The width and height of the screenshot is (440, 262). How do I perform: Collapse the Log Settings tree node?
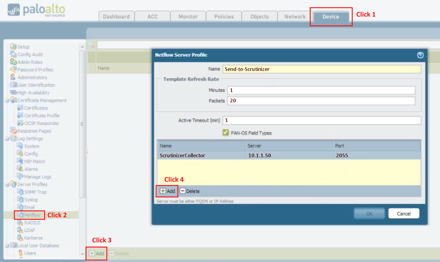(x=7, y=139)
